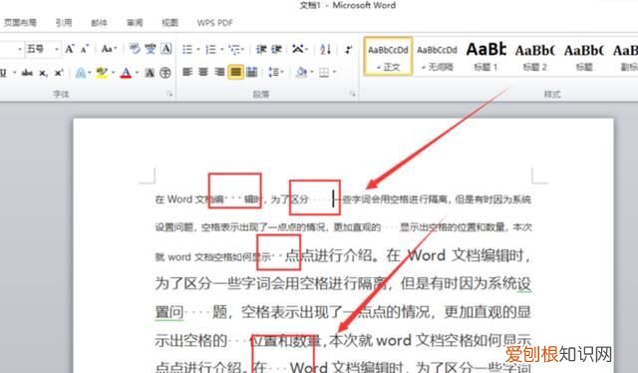
Task: Apply Character Shading icon
Action: [x=150, y=73]
